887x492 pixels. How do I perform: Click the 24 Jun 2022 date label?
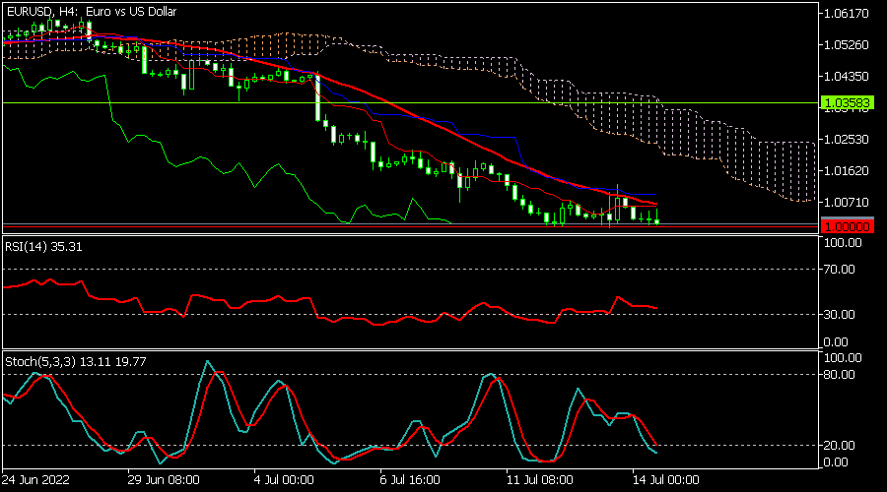pos(35,480)
